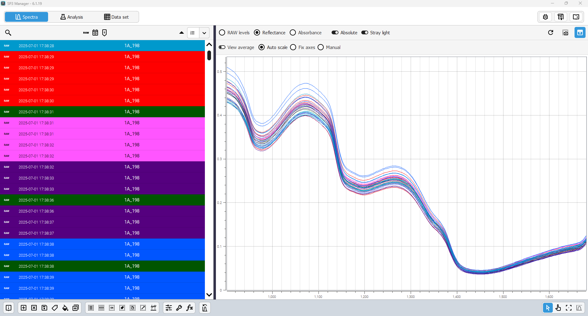Select the hand pan tool
Screen dimensions: 588x316
[x=558, y=308]
